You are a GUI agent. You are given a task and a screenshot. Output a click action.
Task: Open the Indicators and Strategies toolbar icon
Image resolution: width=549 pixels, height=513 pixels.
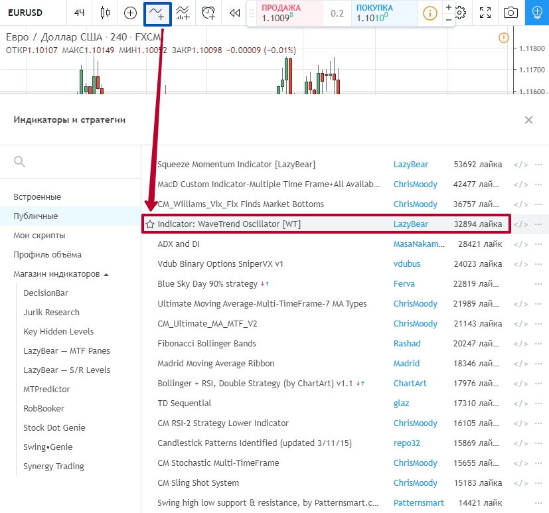coord(157,13)
